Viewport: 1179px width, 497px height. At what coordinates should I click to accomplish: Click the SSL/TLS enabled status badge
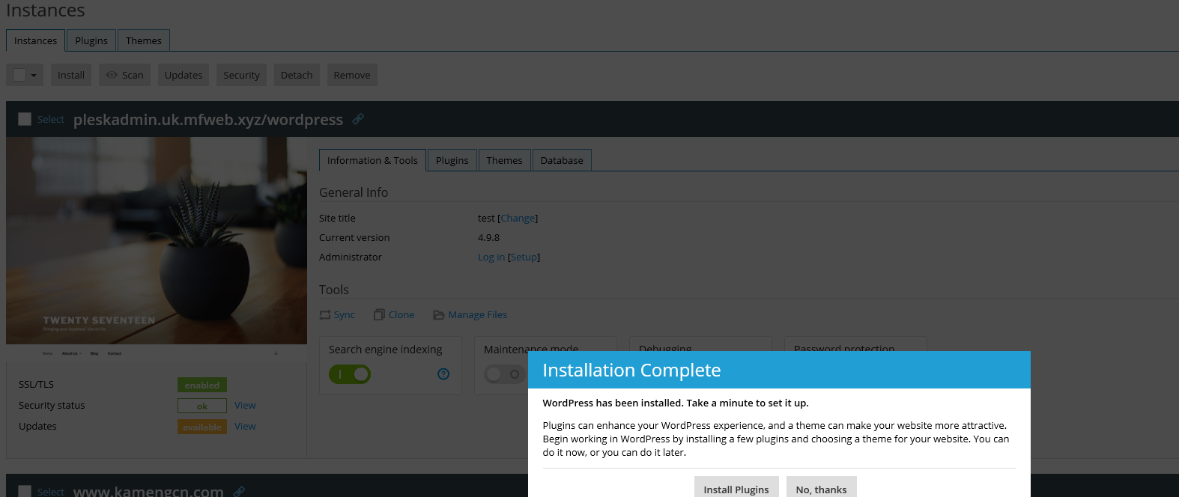click(x=202, y=385)
